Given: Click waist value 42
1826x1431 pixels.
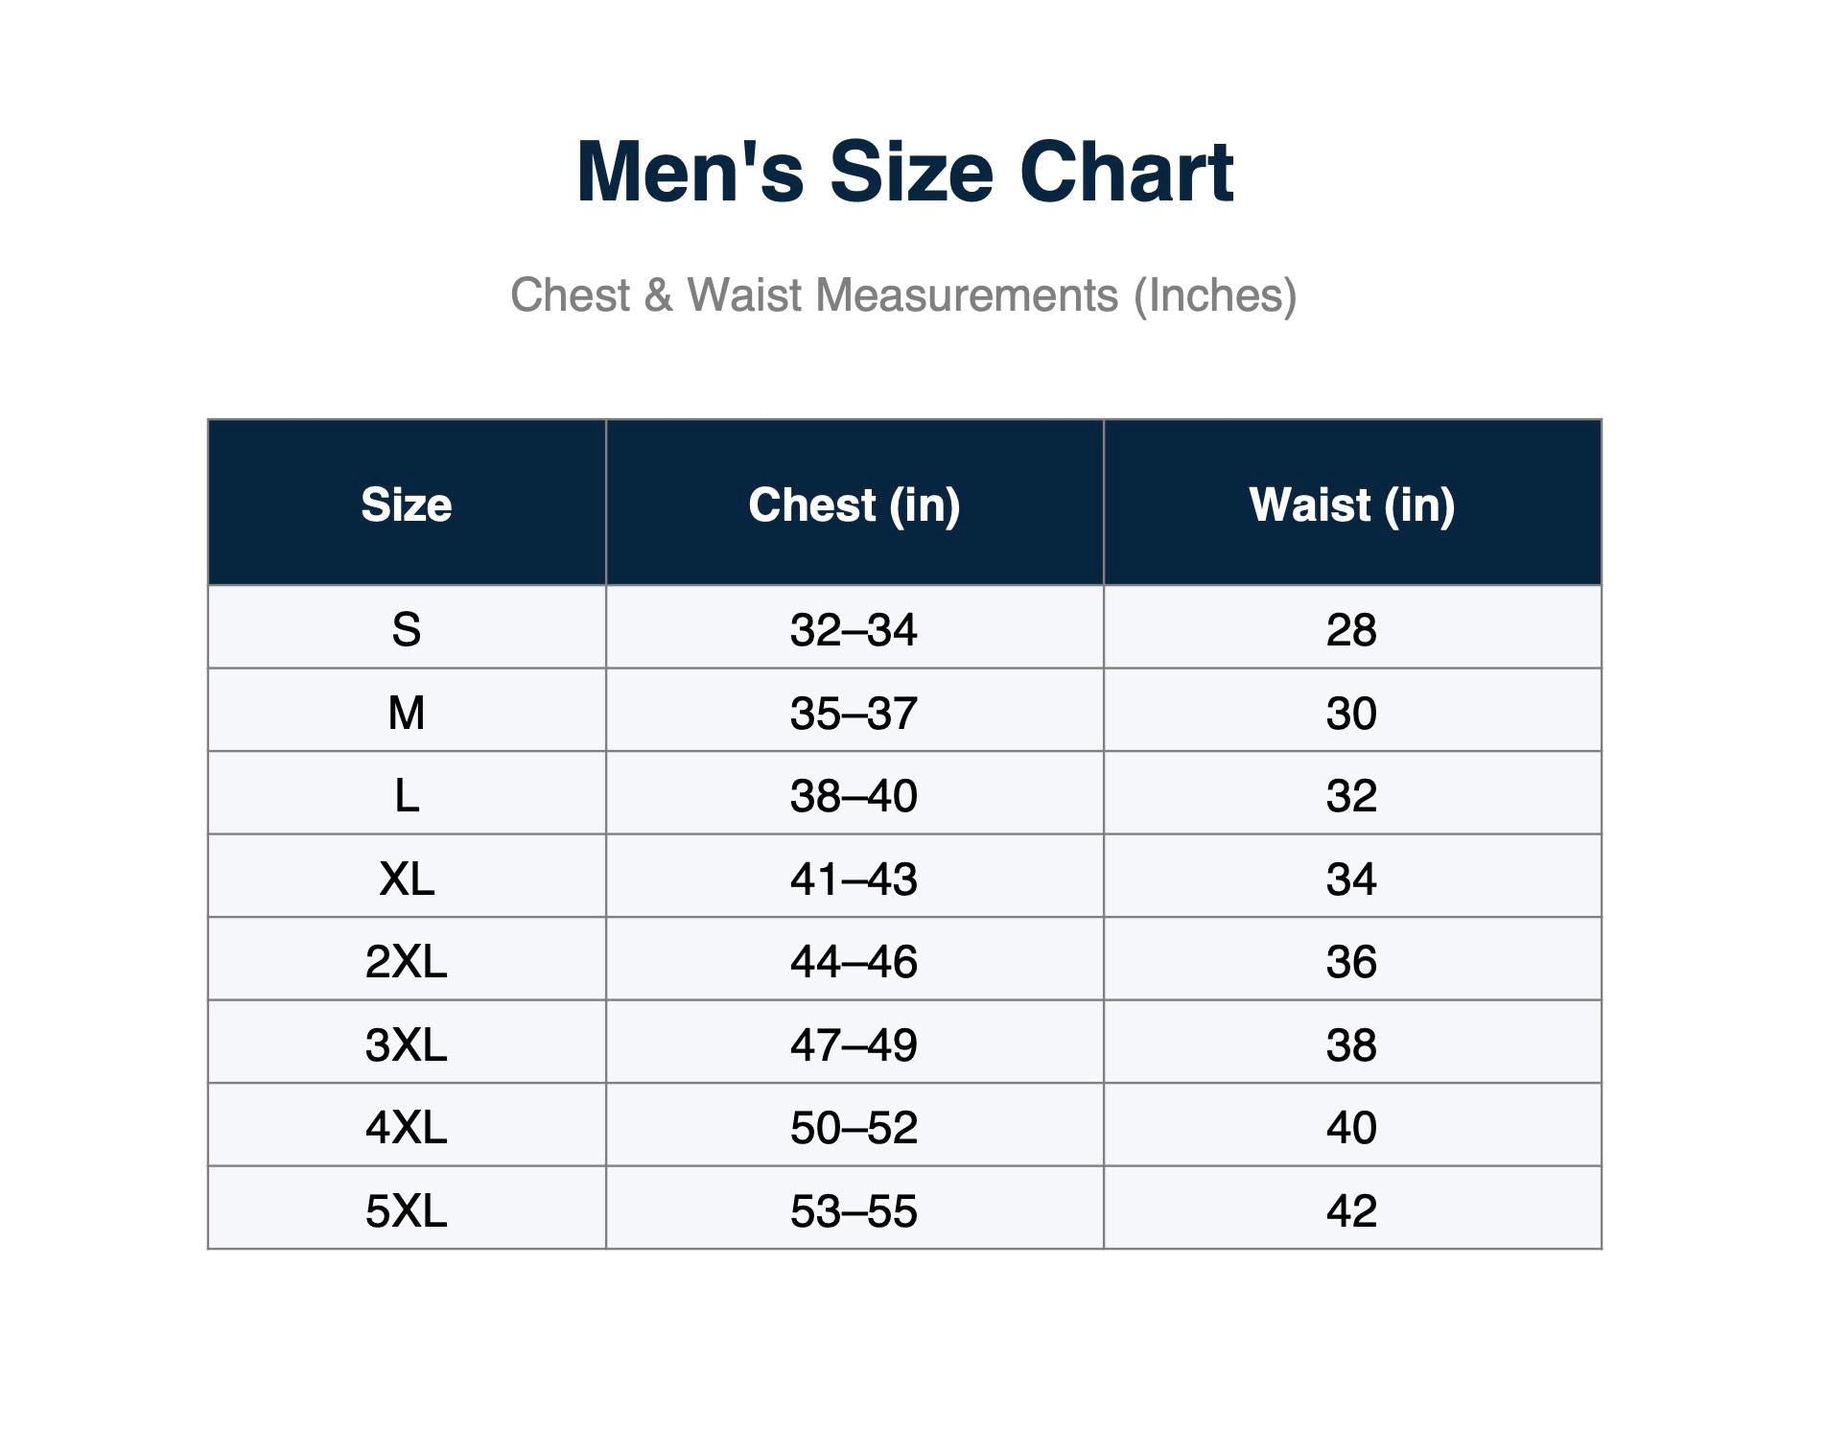Looking at the screenshot, I should click(1352, 1208).
